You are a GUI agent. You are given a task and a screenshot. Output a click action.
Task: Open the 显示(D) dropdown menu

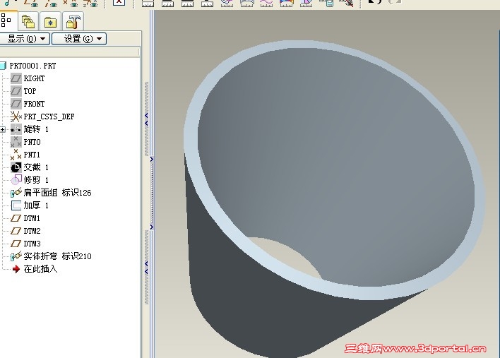[25, 39]
